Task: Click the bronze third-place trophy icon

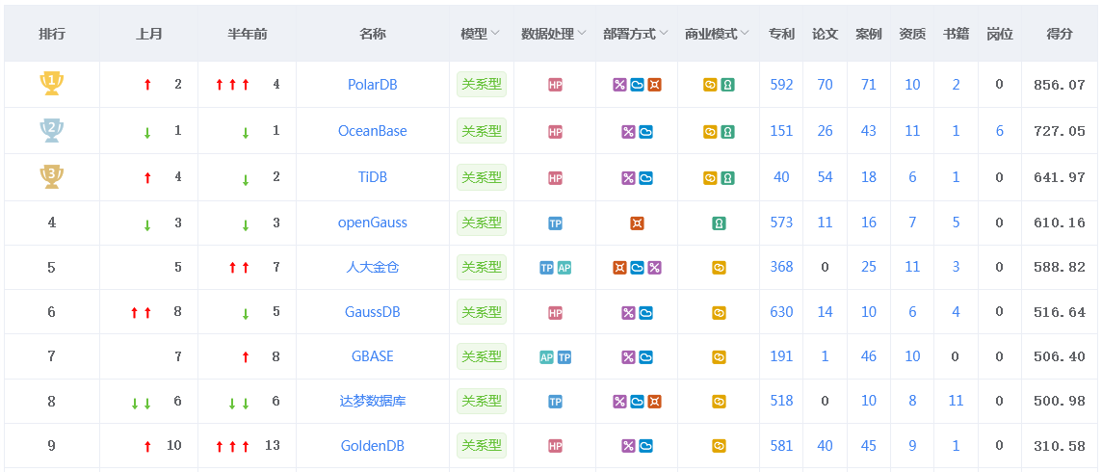Action: [51, 177]
